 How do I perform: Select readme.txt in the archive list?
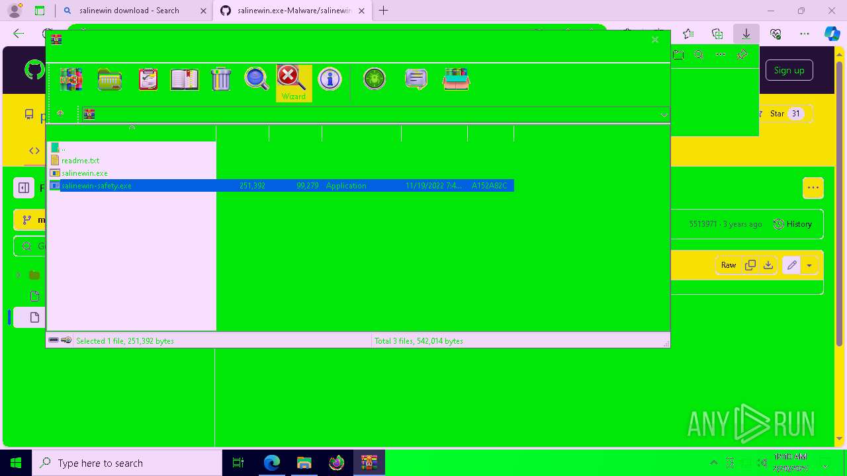[x=80, y=161]
